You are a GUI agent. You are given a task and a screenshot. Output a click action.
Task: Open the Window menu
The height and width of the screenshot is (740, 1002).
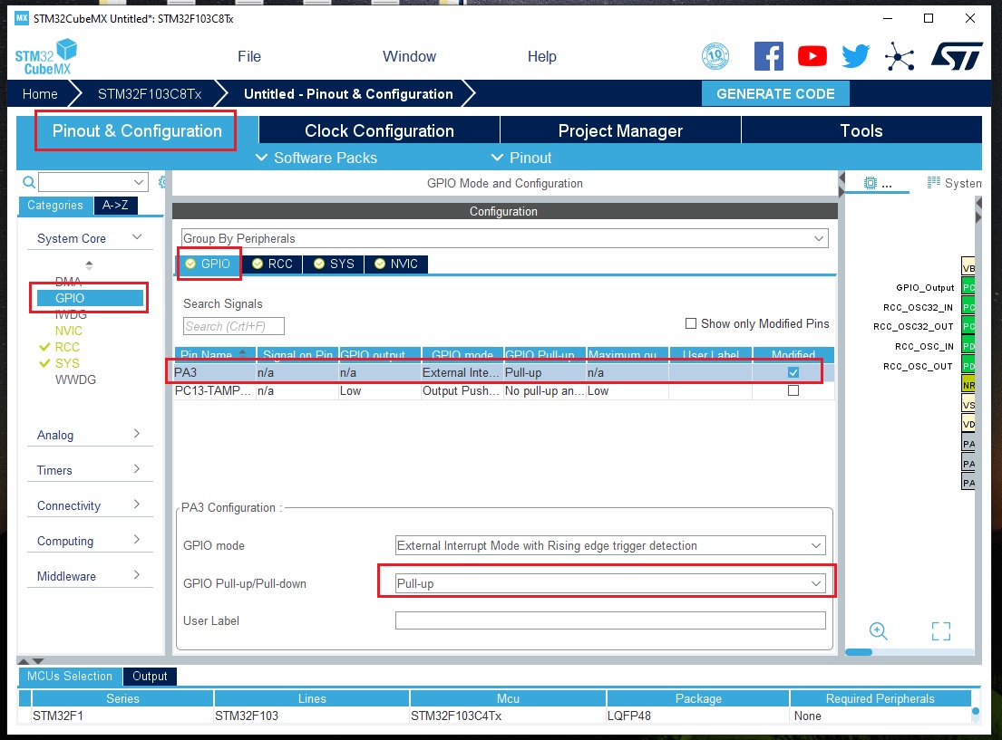[409, 56]
